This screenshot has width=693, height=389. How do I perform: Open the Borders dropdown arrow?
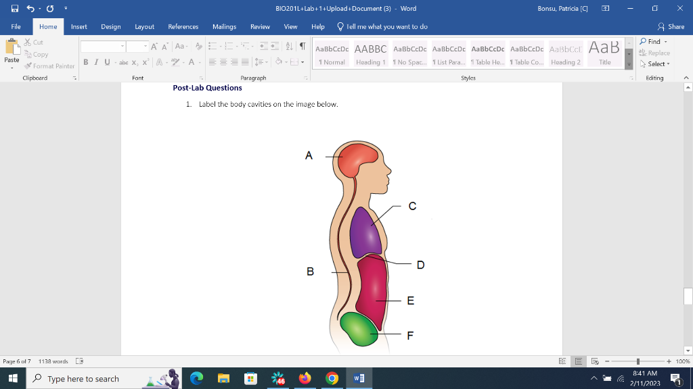pos(303,62)
